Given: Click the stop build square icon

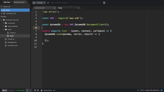Looking at the screenshot, I should point(48,3).
